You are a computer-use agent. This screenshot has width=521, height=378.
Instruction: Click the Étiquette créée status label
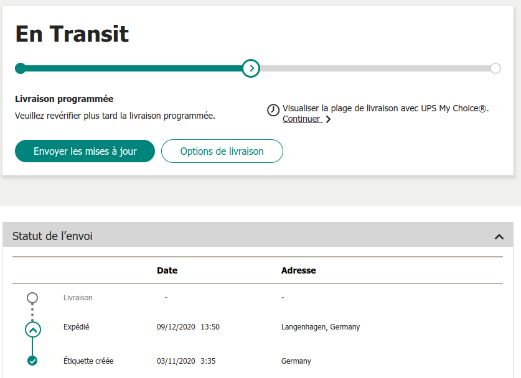click(88, 361)
